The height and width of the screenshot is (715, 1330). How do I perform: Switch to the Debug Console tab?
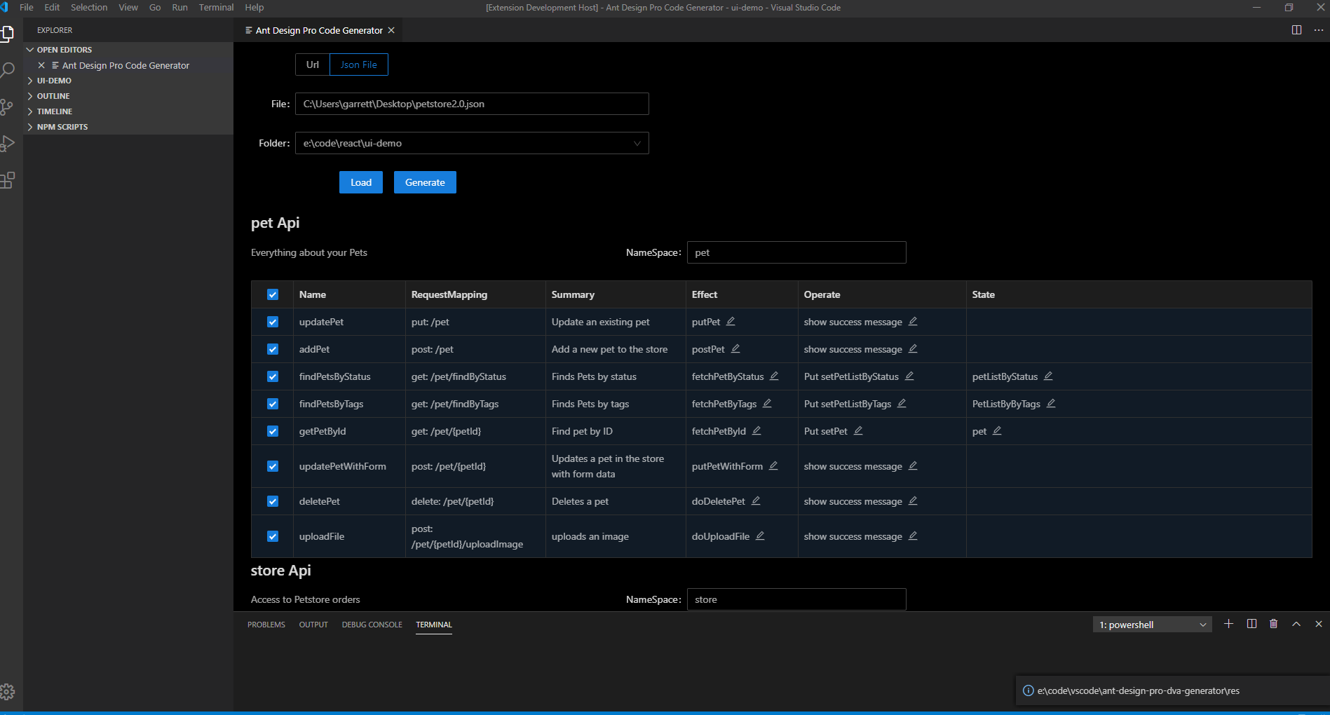pos(372,625)
